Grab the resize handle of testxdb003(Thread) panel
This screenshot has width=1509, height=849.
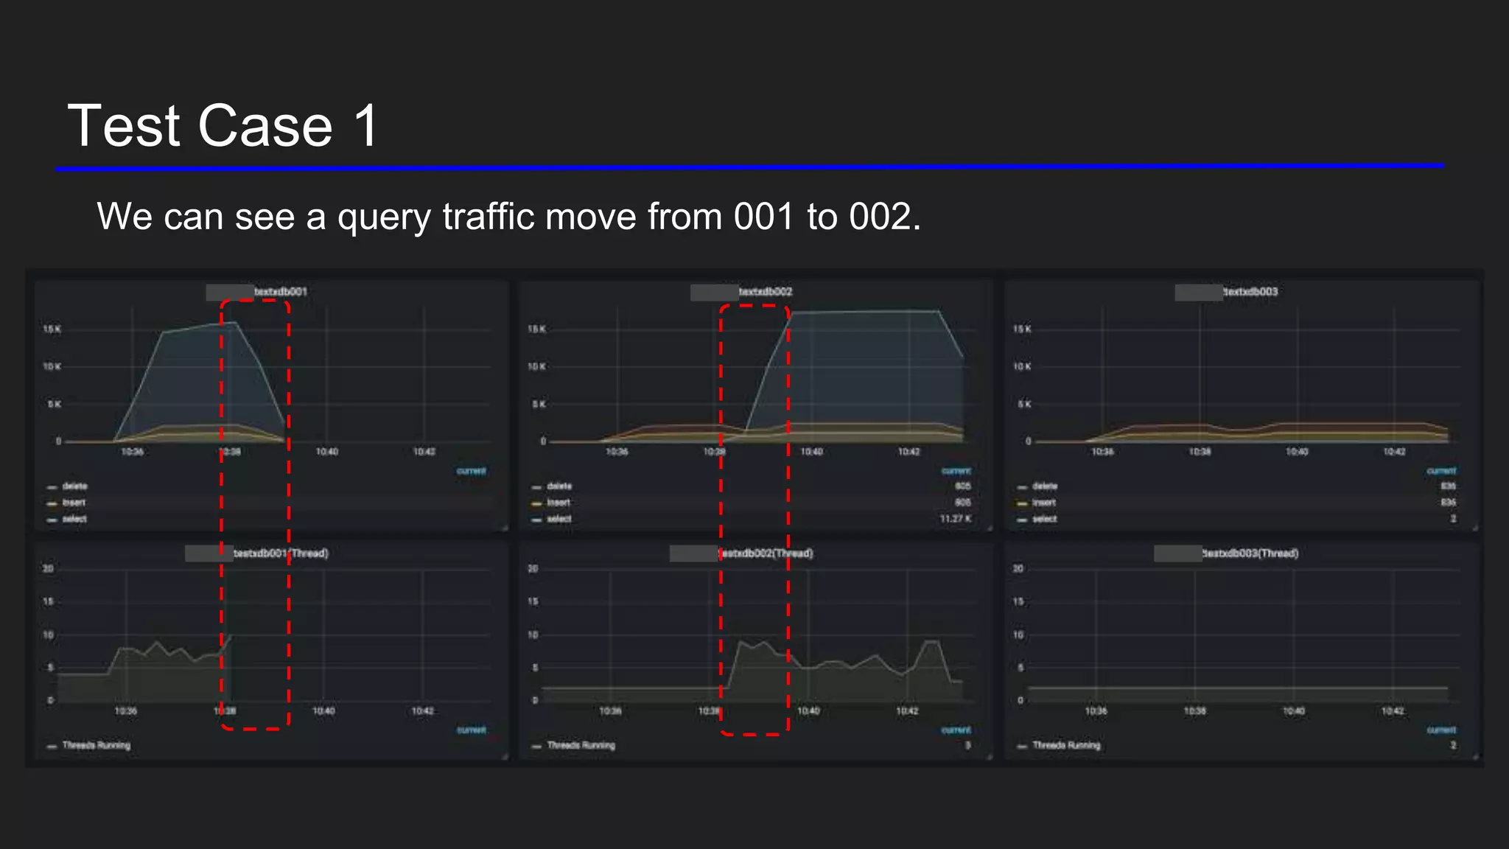pos(1475,756)
